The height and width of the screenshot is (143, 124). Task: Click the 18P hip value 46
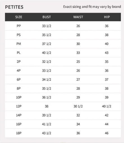pyautogui.click(x=107, y=133)
